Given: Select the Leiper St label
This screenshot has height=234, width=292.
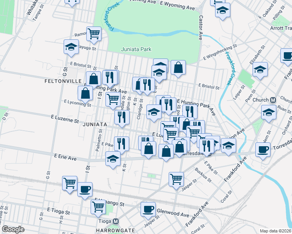Looking at the screenshot, I should (x=239, y=92).
